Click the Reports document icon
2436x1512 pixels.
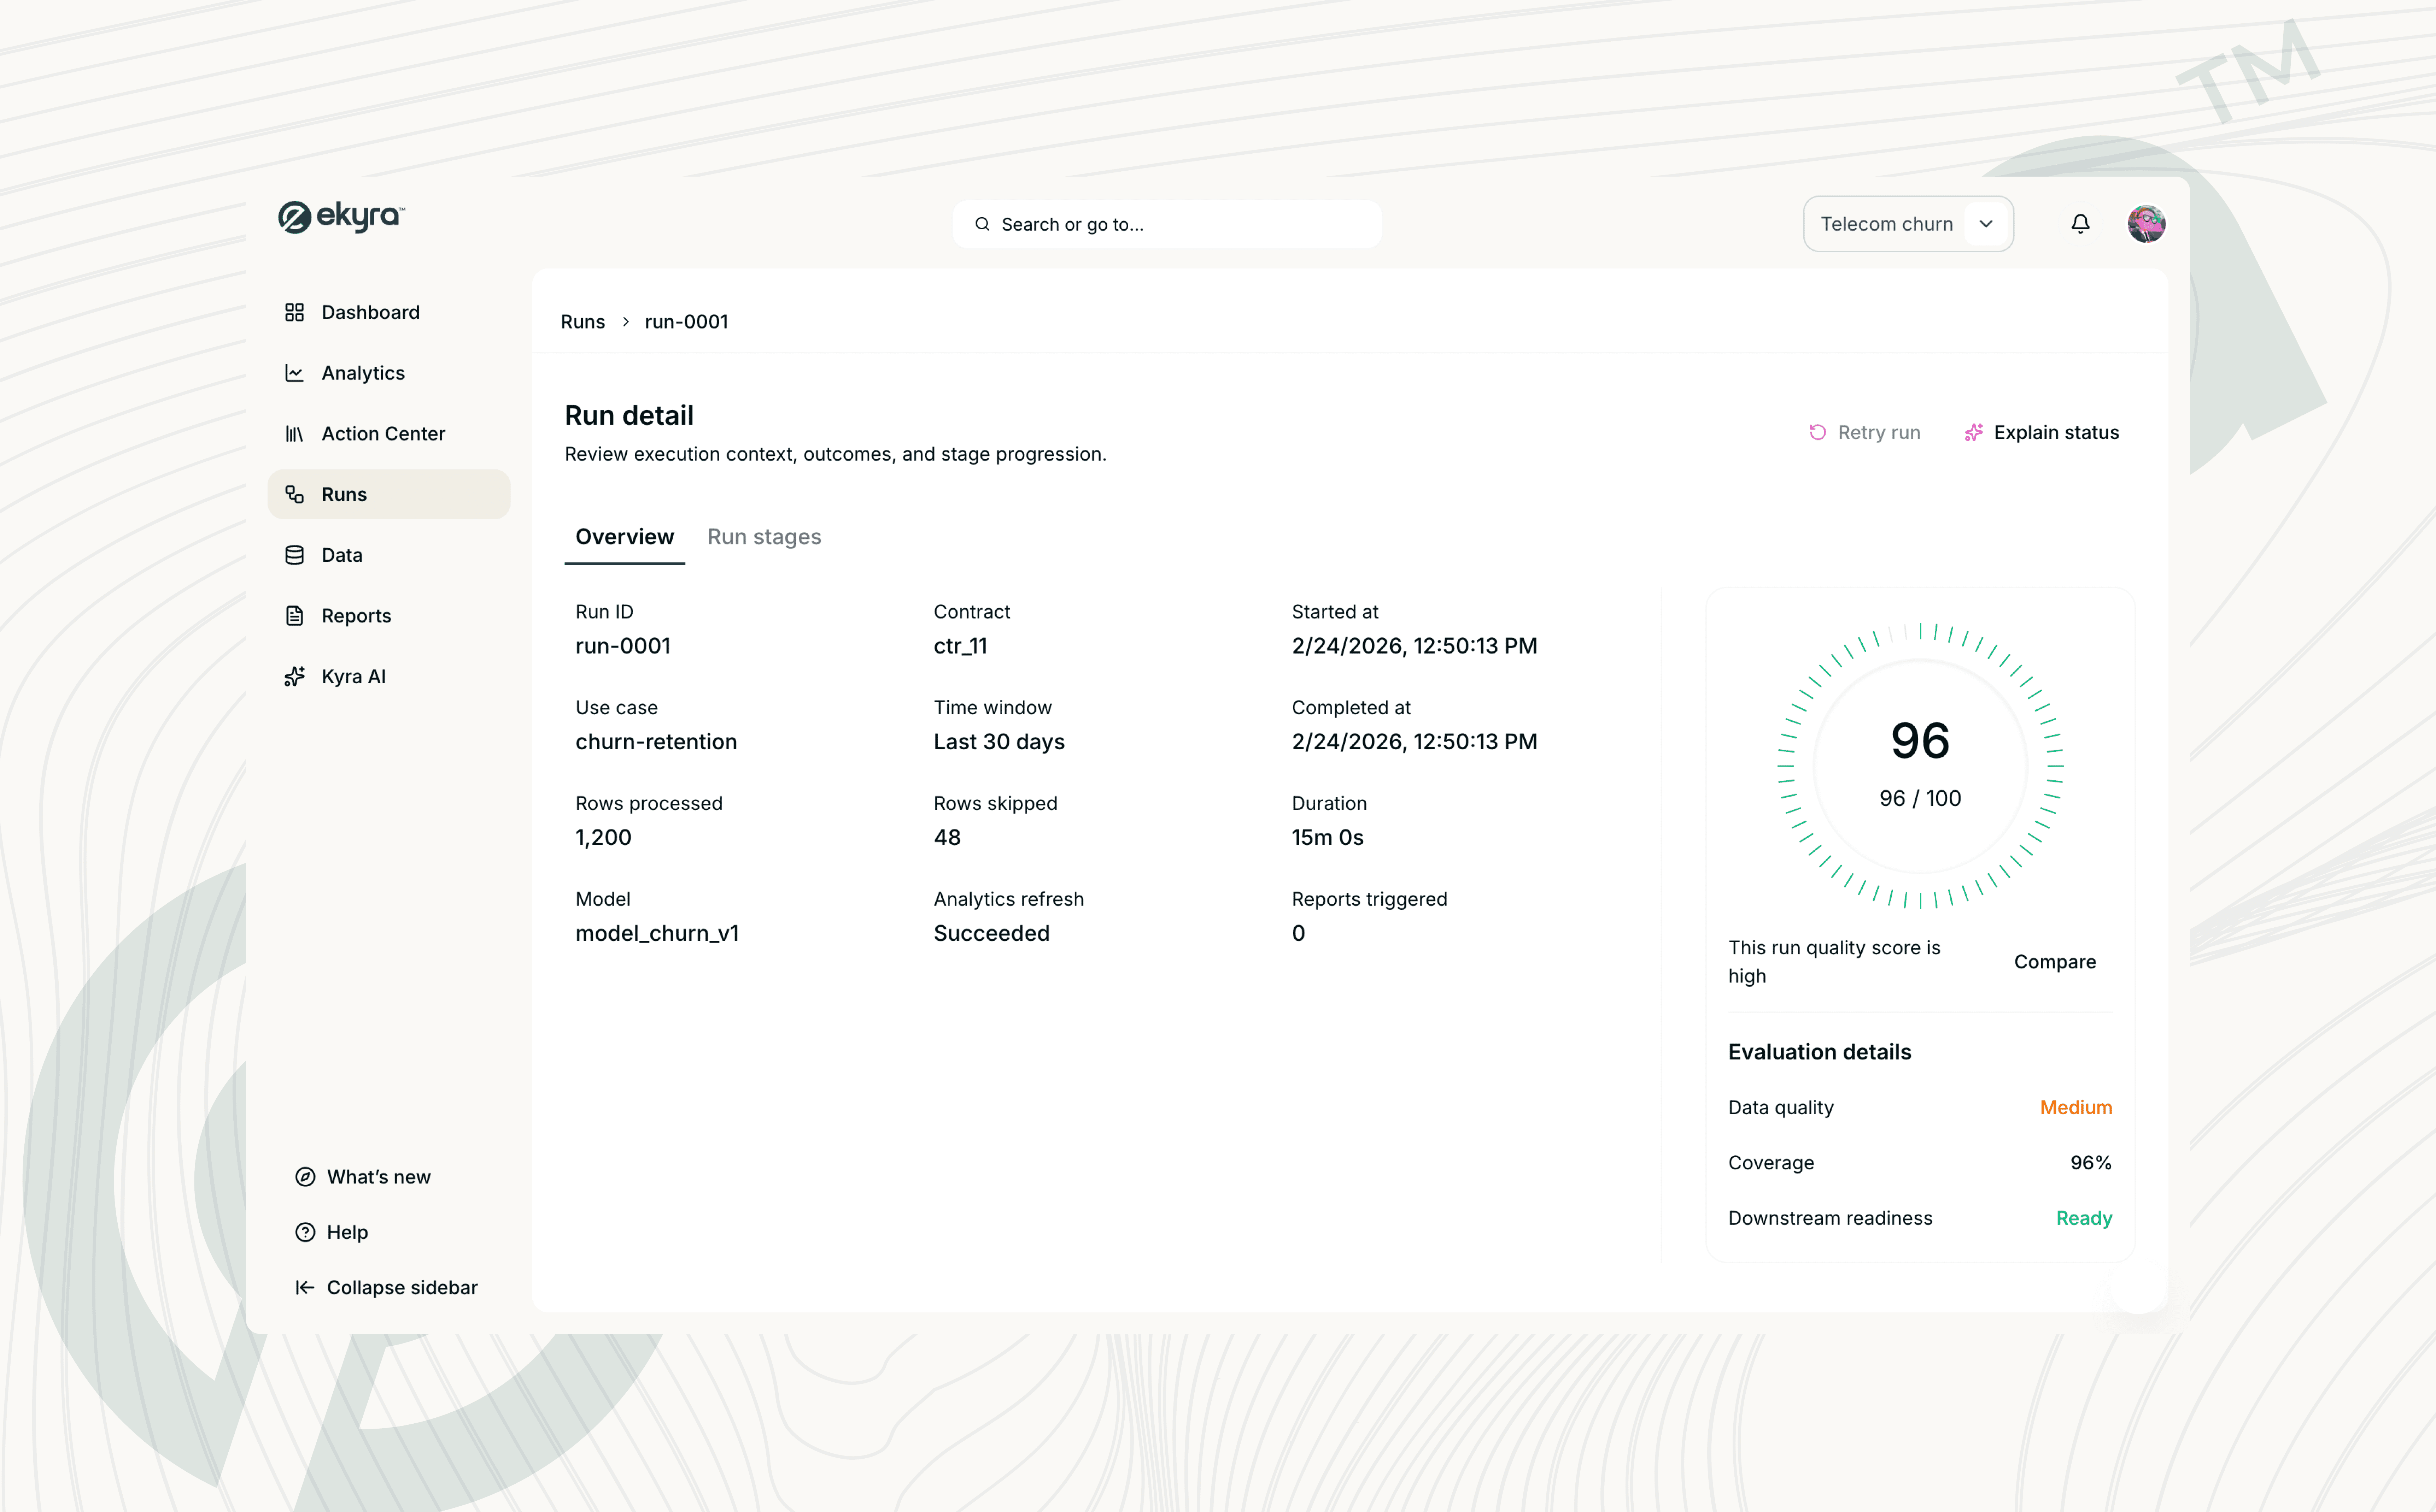[x=294, y=616]
